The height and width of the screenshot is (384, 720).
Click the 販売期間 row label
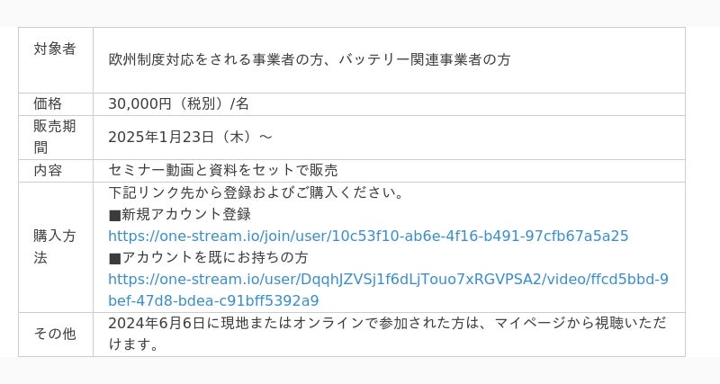pyautogui.click(x=55, y=137)
